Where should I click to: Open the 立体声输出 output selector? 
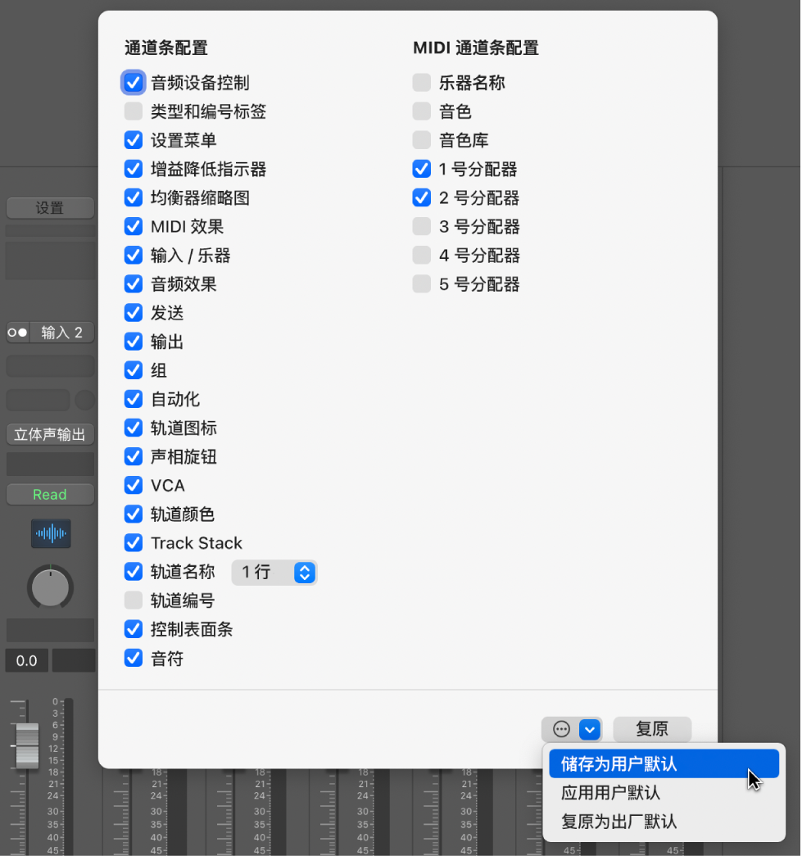50,434
